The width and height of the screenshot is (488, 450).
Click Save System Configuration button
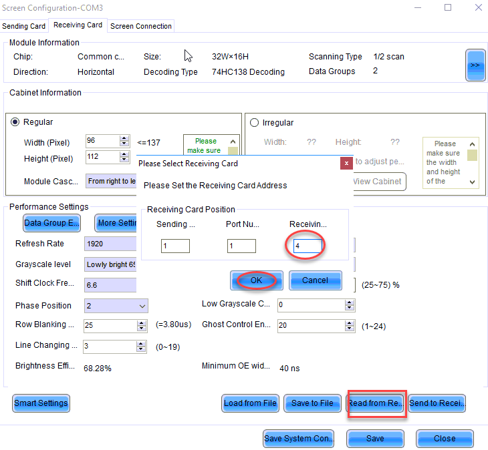[x=298, y=439]
